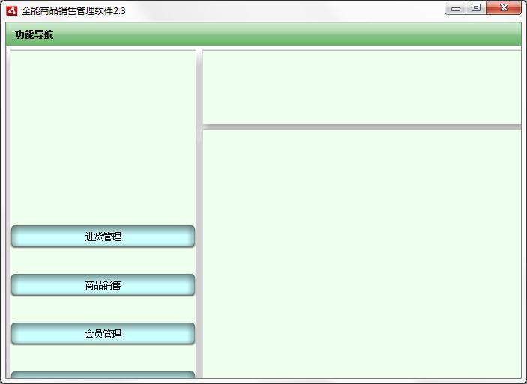The width and height of the screenshot is (527, 384).
Task: Open the 进货管理 module
Action: click(x=103, y=237)
